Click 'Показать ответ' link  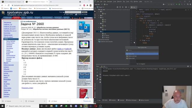(27, 88)
